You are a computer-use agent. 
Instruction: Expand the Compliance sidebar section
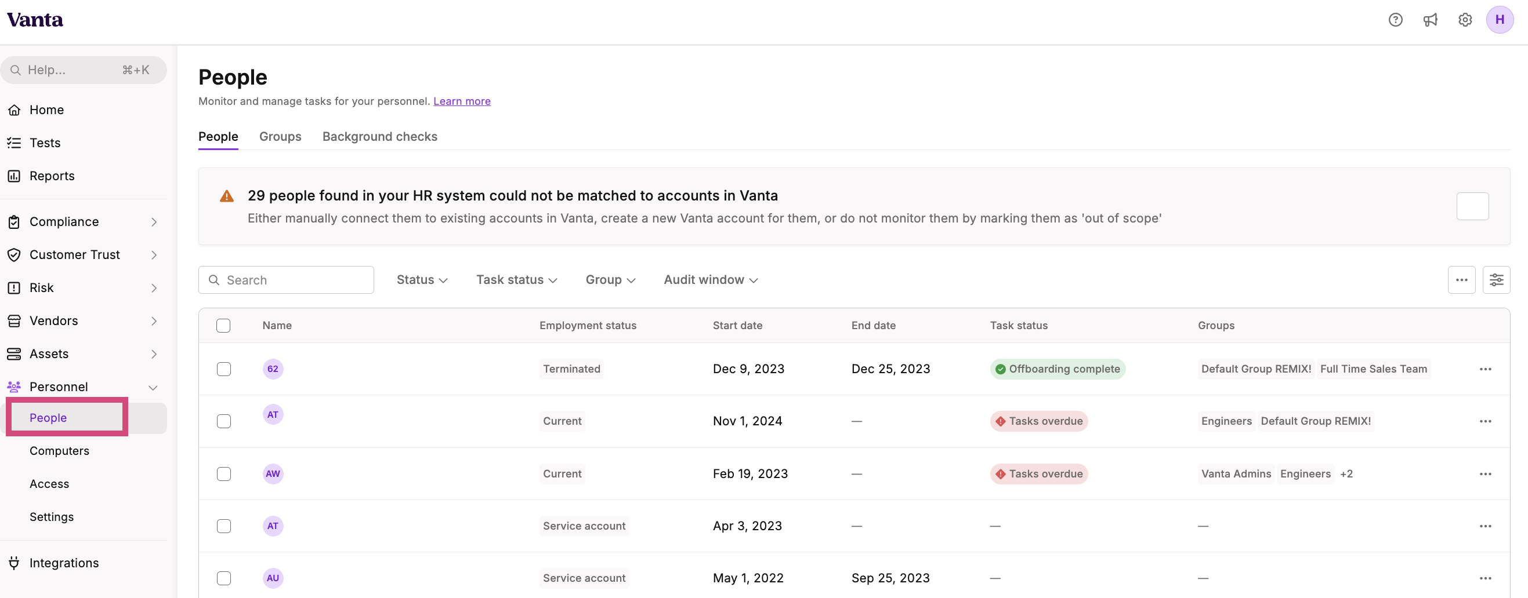tap(154, 222)
